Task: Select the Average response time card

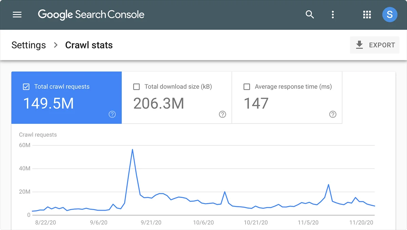Action: (x=287, y=98)
